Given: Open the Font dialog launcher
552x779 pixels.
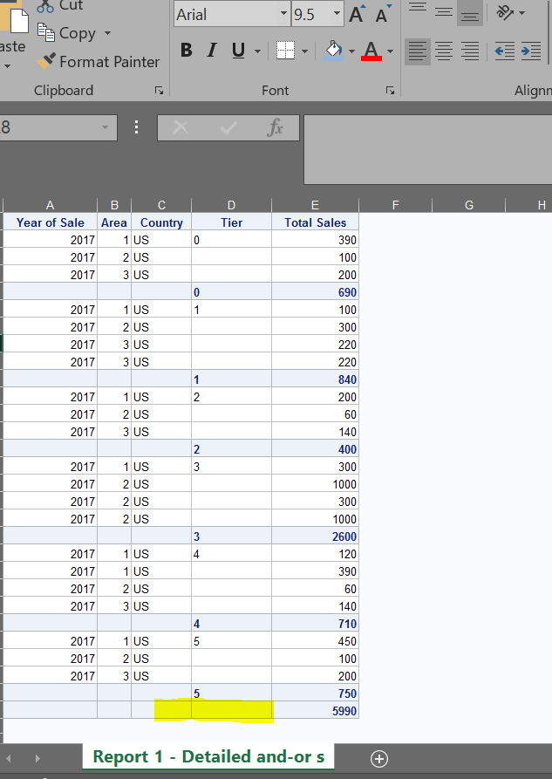Looking at the screenshot, I should (390, 91).
